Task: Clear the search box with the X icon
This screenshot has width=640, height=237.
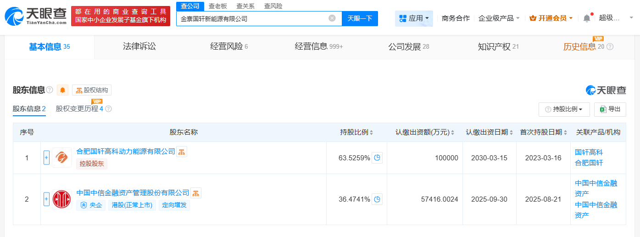Action: [x=332, y=18]
